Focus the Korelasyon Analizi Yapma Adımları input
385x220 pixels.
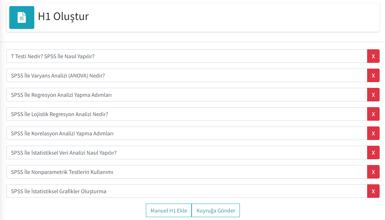187,134
